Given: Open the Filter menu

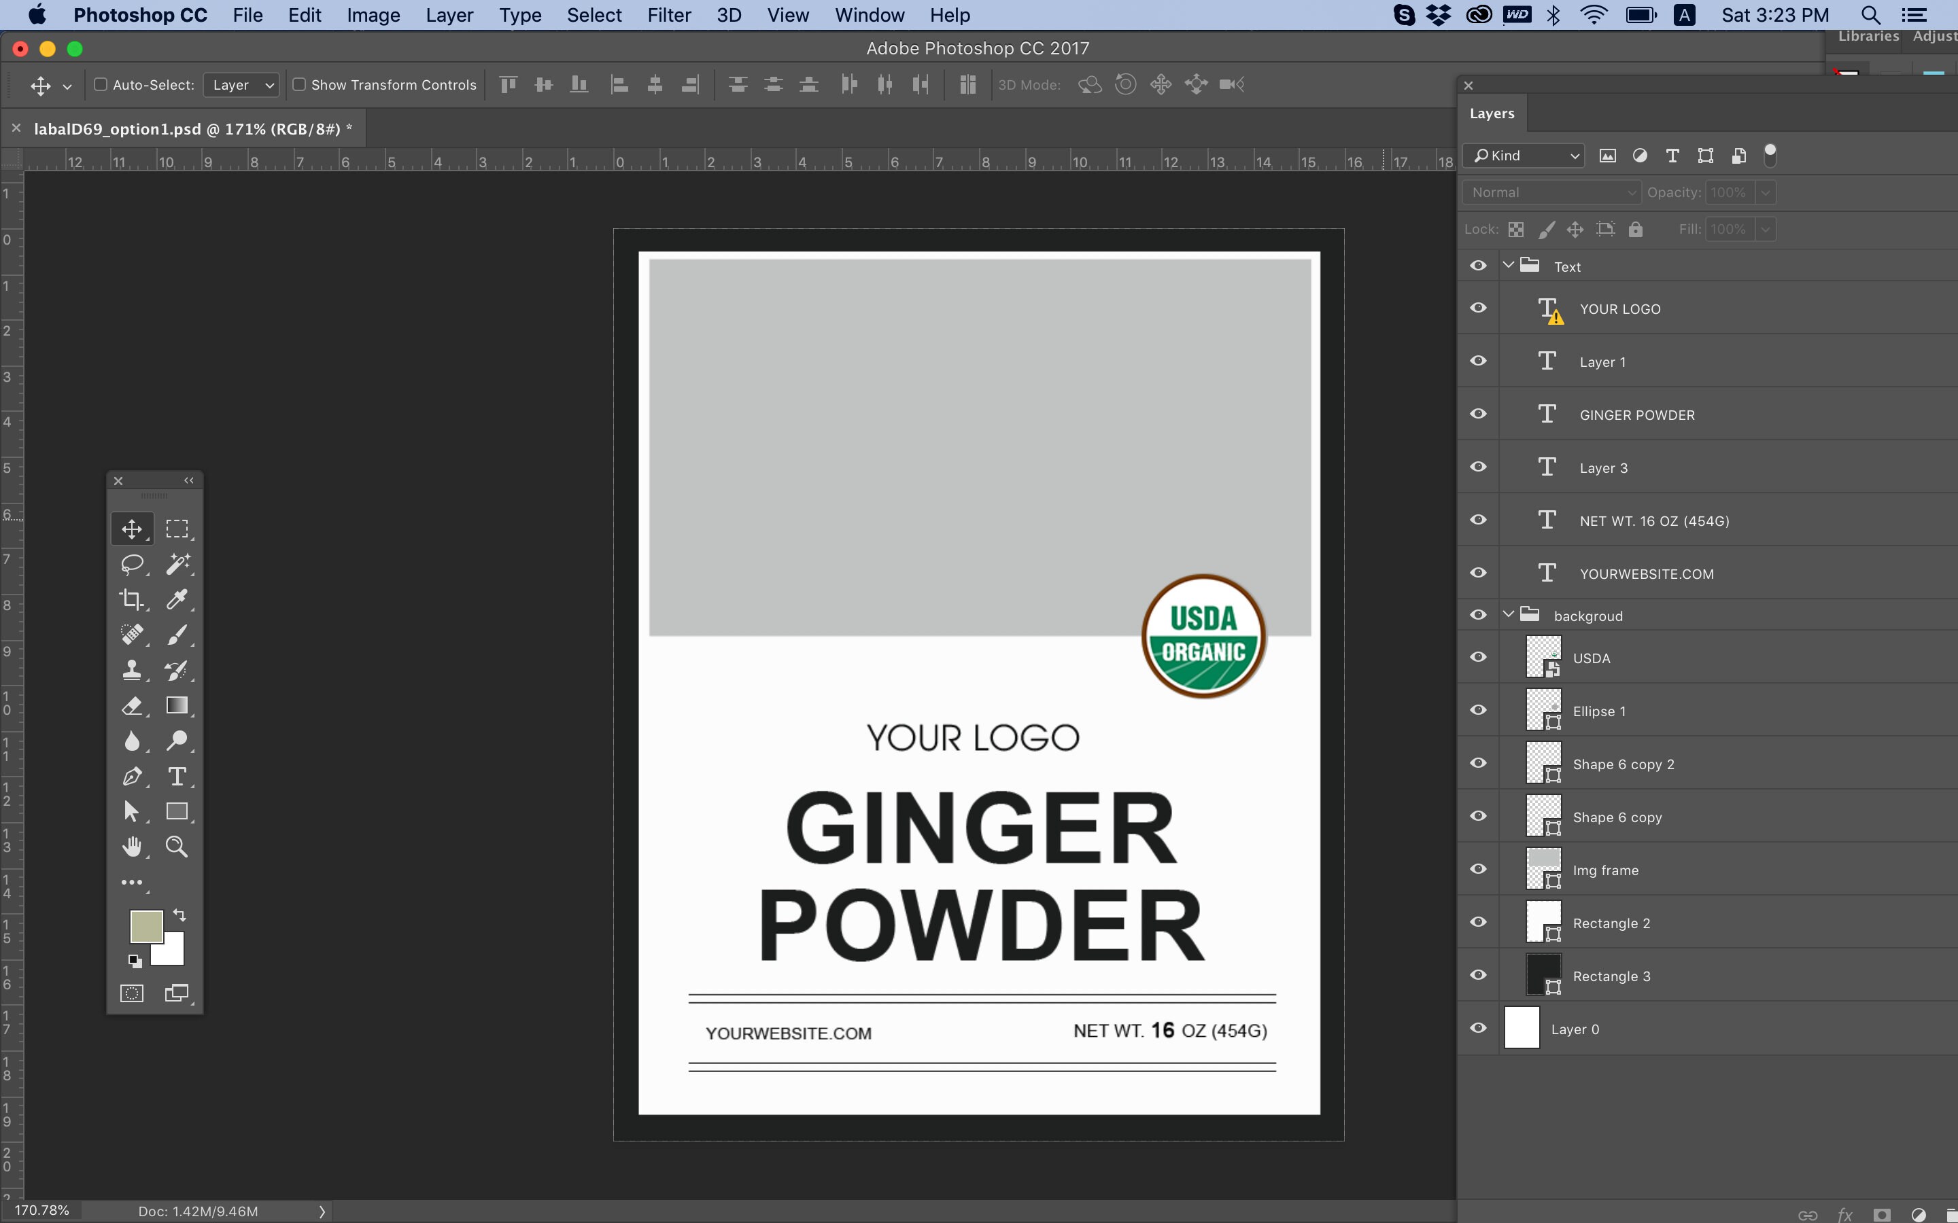Looking at the screenshot, I should pyautogui.click(x=668, y=16).
